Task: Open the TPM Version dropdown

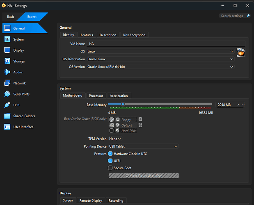Action: pyautogui.click(x=115, y=139)
